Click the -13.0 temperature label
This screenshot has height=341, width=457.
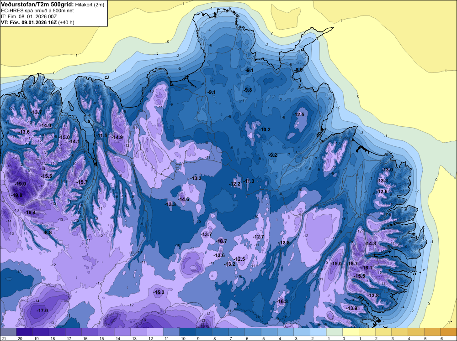(x=388, y=170)
